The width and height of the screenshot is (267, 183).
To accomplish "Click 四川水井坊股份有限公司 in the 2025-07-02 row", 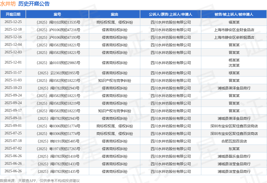I will pos(171,149).
